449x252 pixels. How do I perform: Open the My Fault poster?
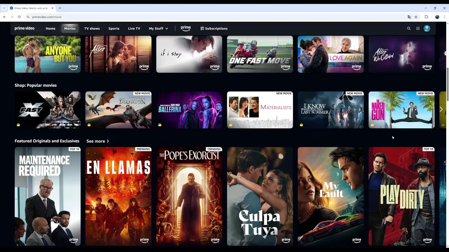(x=331, y=196)
